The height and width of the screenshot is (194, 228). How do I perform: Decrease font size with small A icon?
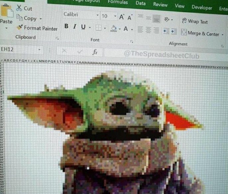(130, 18)
